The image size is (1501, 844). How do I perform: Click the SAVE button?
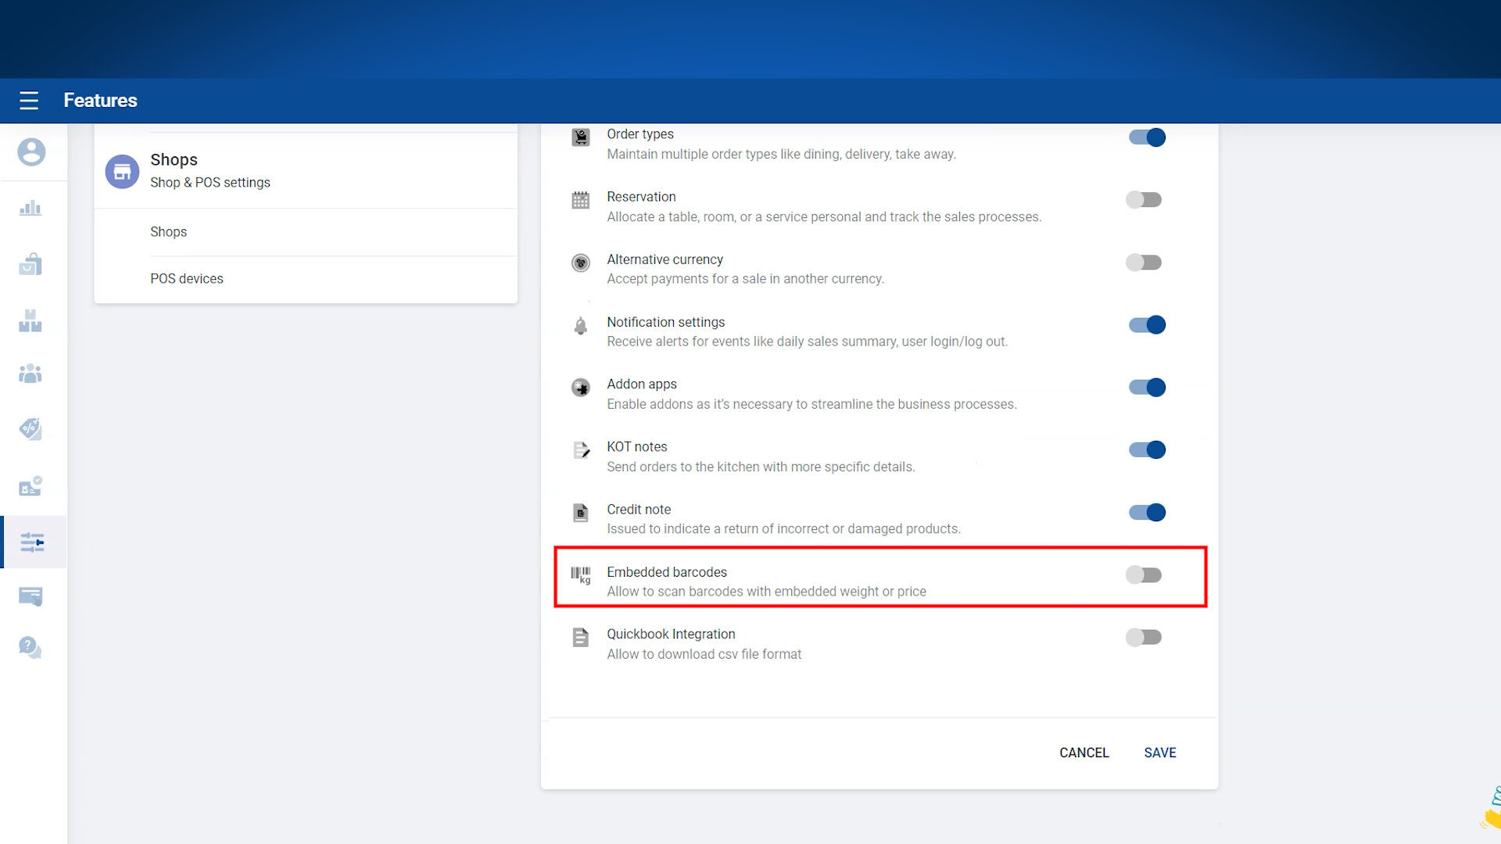[x=1159, y=753]
